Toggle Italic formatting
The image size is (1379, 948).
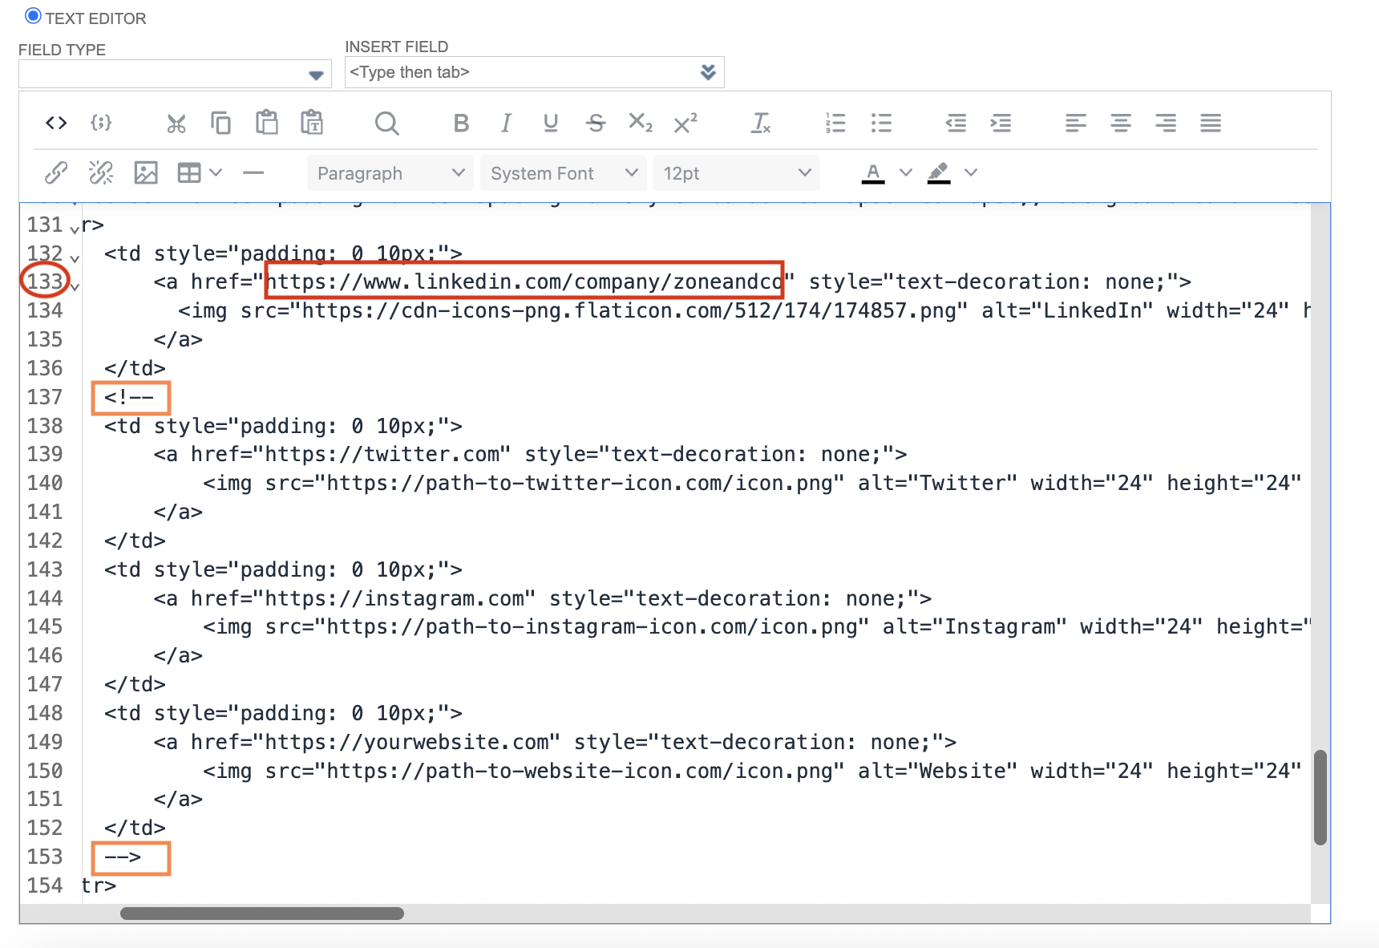506,123
